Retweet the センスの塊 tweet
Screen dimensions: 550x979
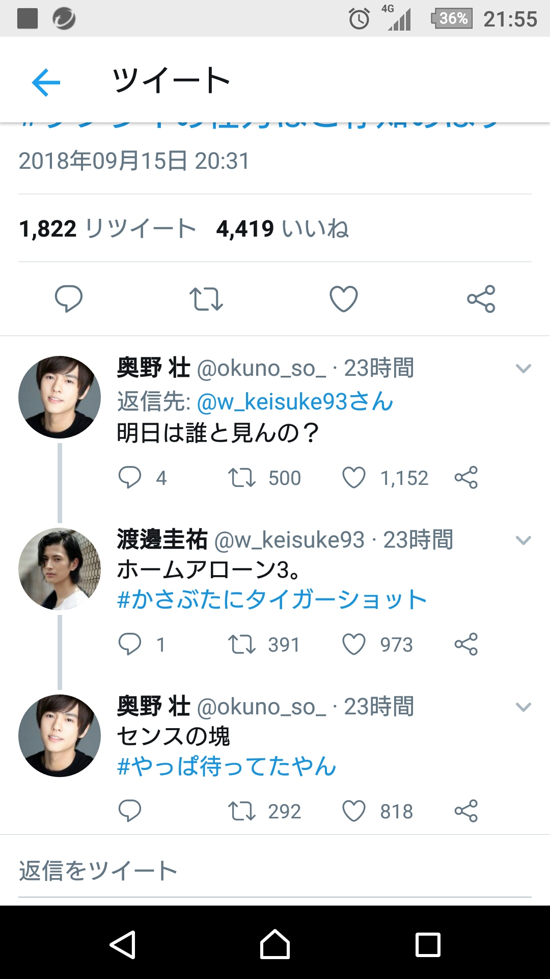click(241, 811)
